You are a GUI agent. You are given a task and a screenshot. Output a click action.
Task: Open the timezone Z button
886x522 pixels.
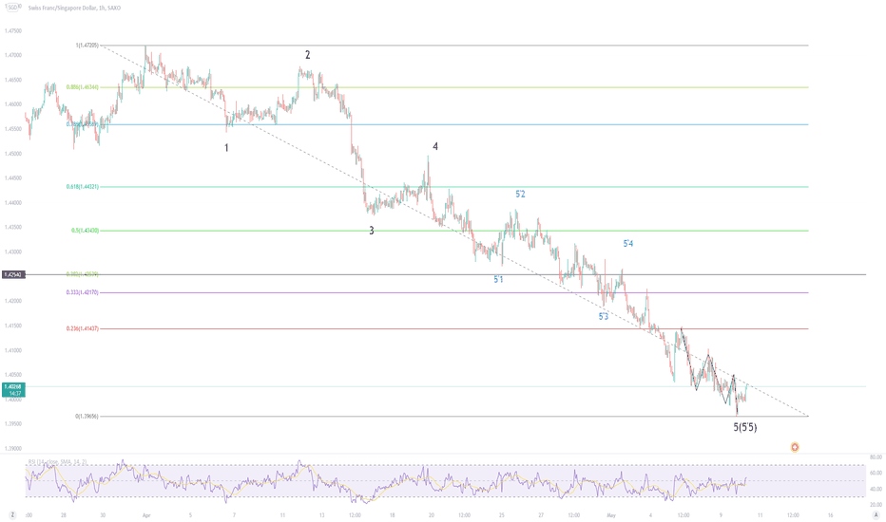11,514
